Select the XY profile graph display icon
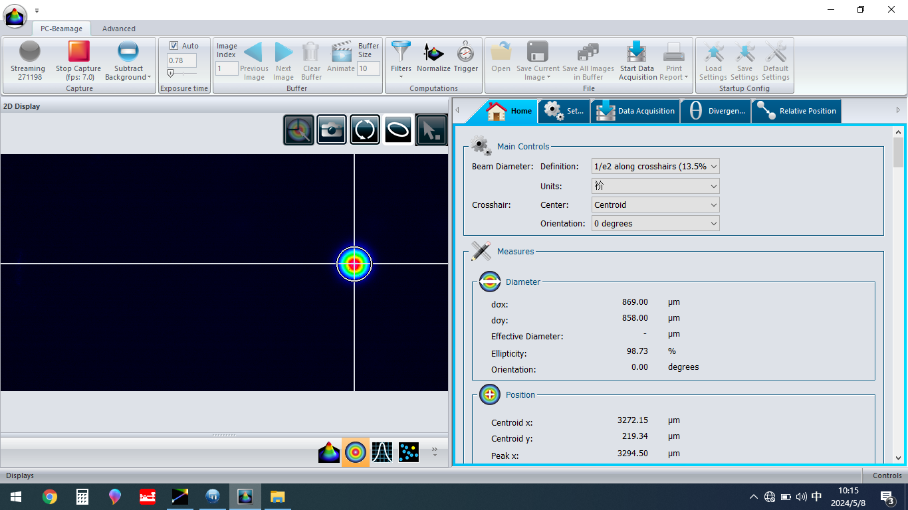The height and width of the screenshot is (510, 908). pos(382,452)
